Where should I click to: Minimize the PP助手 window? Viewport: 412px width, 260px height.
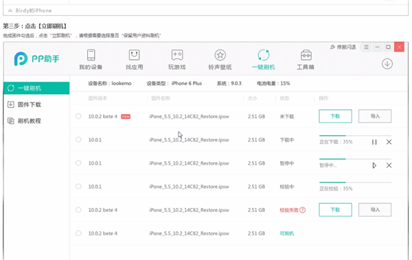click(x=377, y=47)
